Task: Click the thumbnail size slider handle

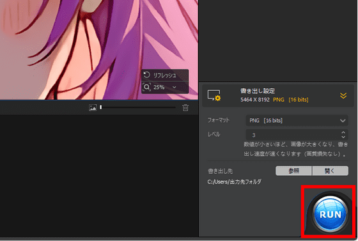Action: [x=101, y=107]
